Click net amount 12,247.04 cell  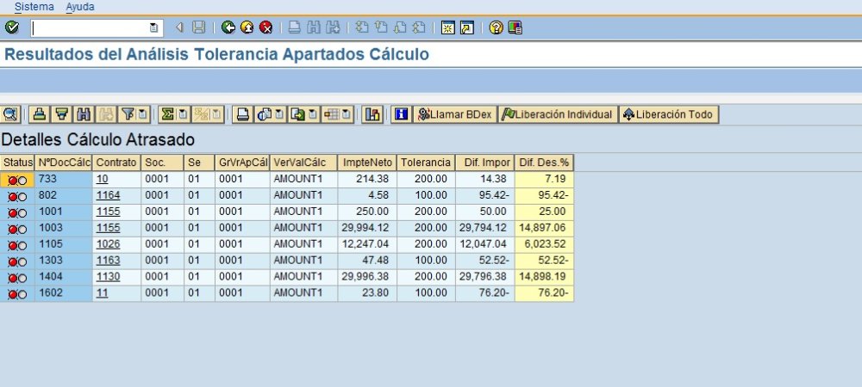coord(367,244)
